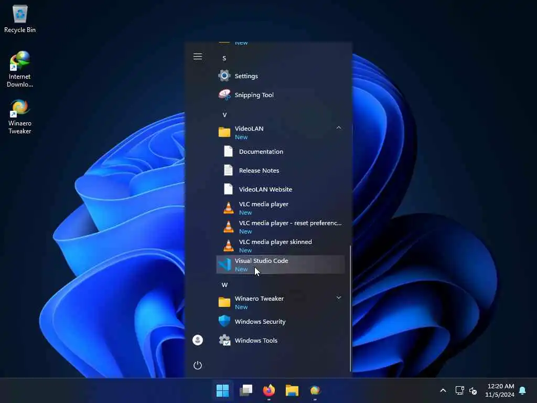The image size is (537, 403).
Task: Open the VideoLAN Website shortcut icon
Action: 229,189
